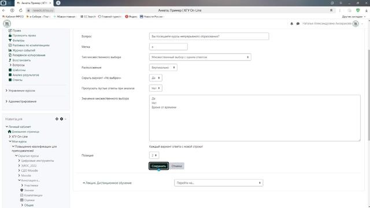Click the Значки shield icon

point(22,190)
